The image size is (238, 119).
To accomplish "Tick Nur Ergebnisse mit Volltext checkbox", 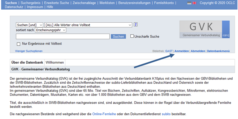I will 19,44.
